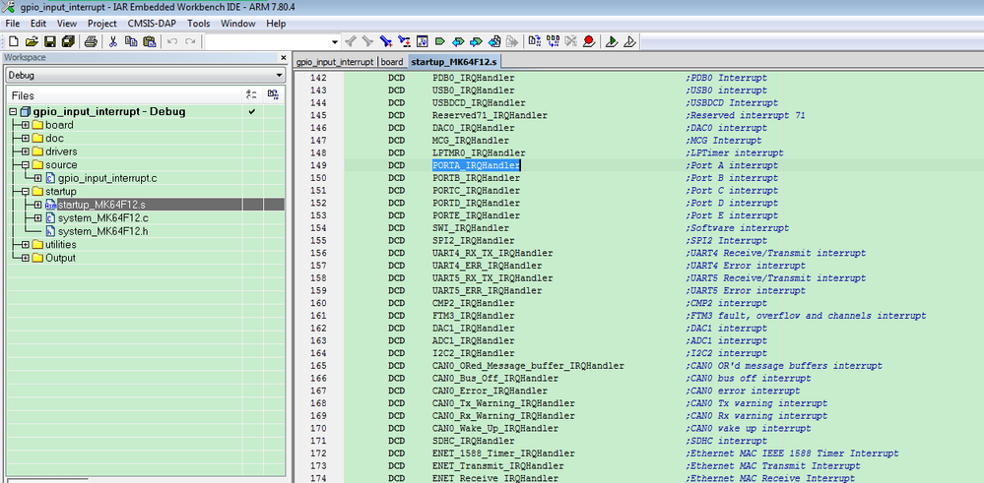The image size is (984, 483).
Task: Switch to the gpio_input_interrupt editor tab
Action: point(335,62)
